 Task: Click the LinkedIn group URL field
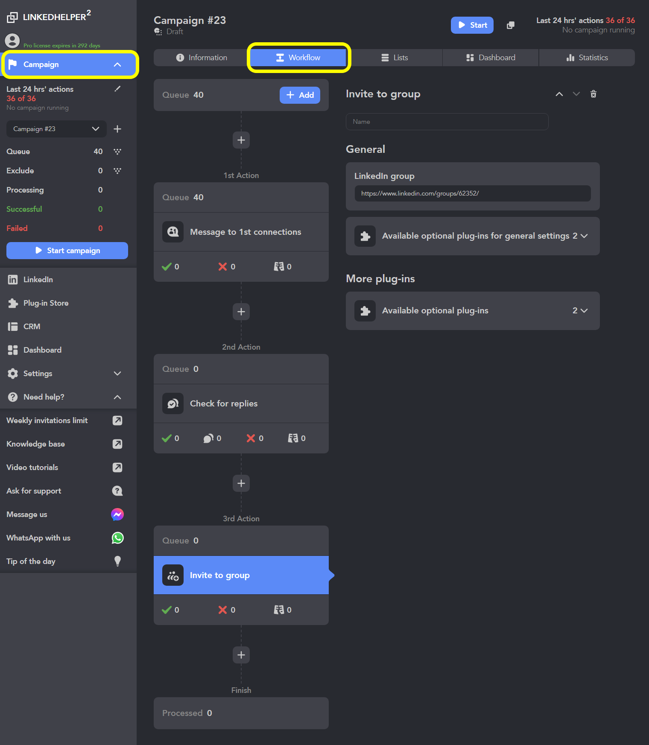[473, 193]
